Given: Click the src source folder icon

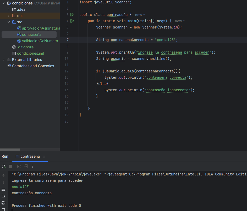Looking at the screenshot, I should [x=14, y=22].
